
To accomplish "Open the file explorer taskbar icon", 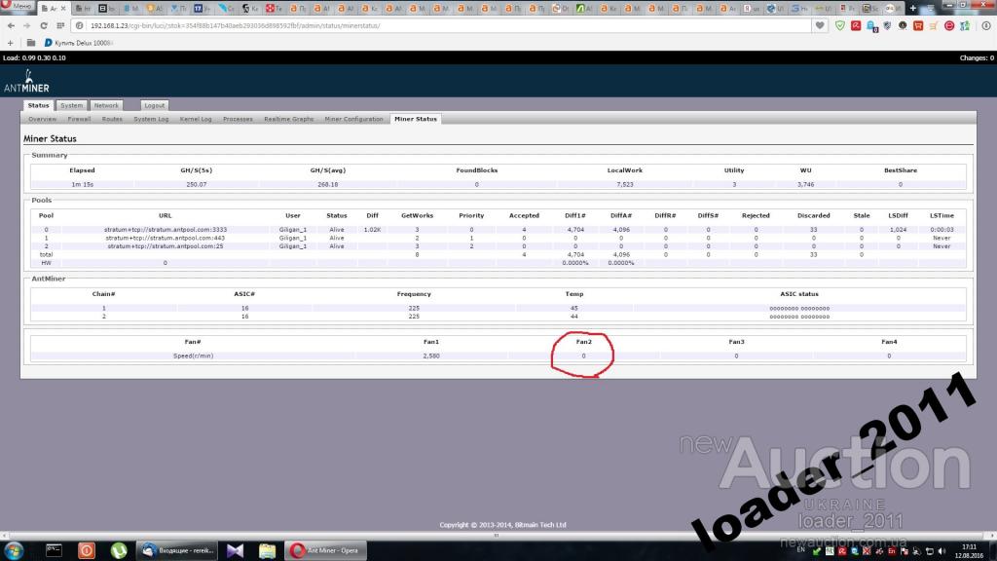I will coord(267,550).
